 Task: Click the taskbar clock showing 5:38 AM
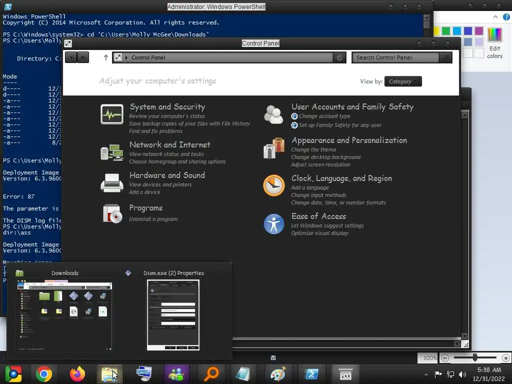click(489, 370)
